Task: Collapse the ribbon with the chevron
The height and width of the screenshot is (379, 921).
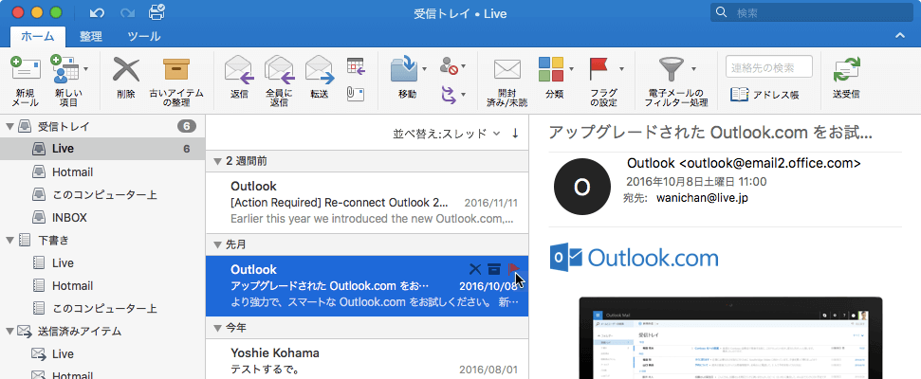Action: click(x=899, y=36)
